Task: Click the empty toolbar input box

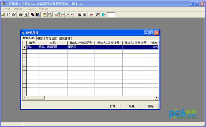Action: click(x=111, y=15)
